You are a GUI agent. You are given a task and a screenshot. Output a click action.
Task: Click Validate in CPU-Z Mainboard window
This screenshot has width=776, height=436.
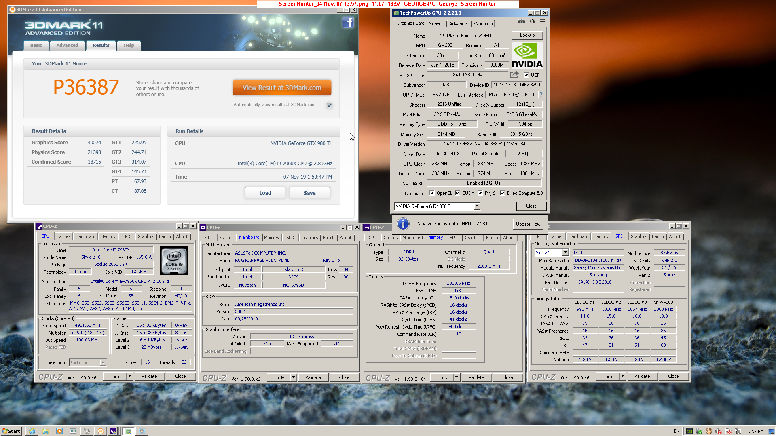pos(313,377)
